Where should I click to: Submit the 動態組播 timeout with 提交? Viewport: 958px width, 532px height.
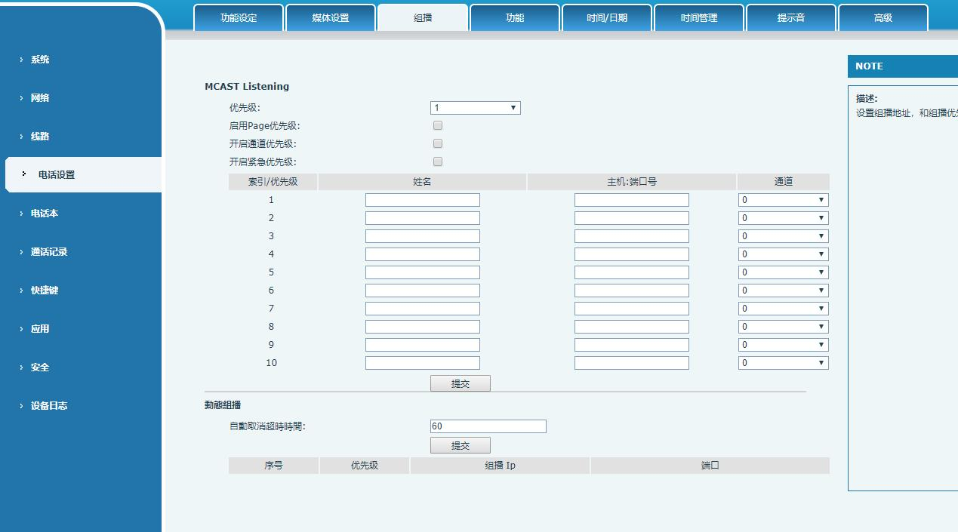click(x=461, y=445)
